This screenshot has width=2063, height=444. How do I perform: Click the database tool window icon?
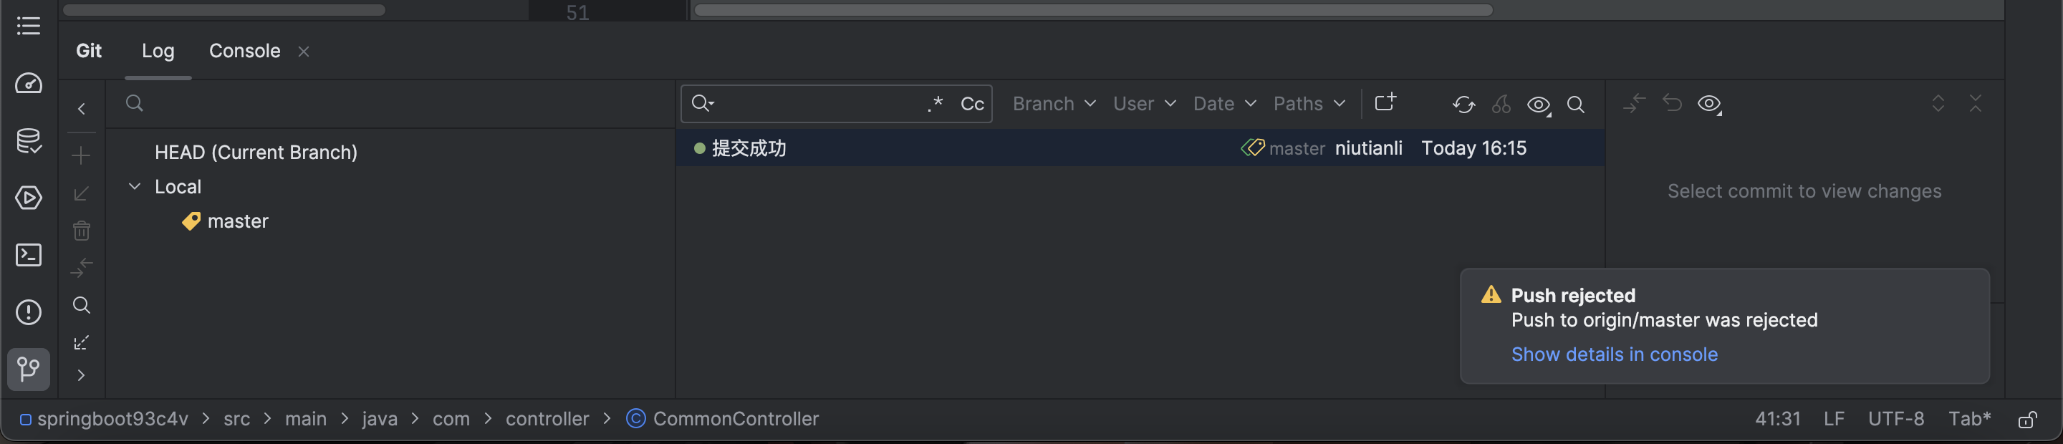(29, 141)
